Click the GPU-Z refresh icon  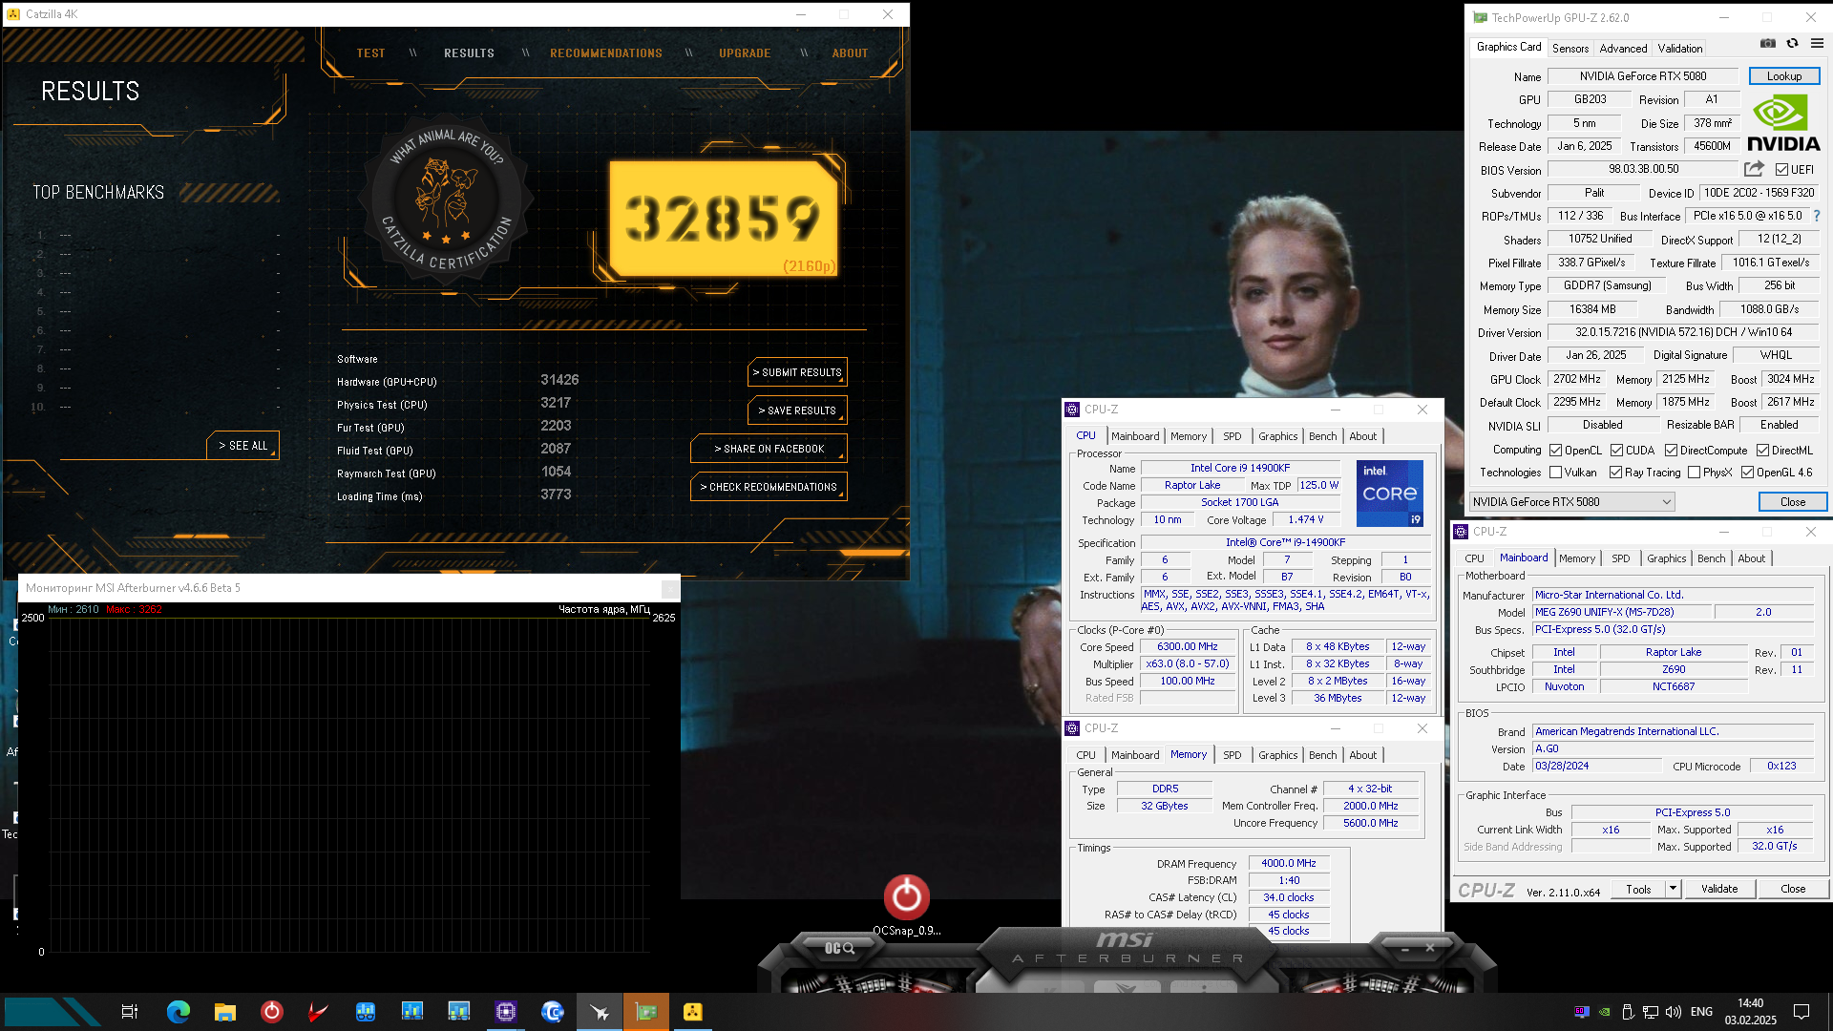pos(1792,43)
